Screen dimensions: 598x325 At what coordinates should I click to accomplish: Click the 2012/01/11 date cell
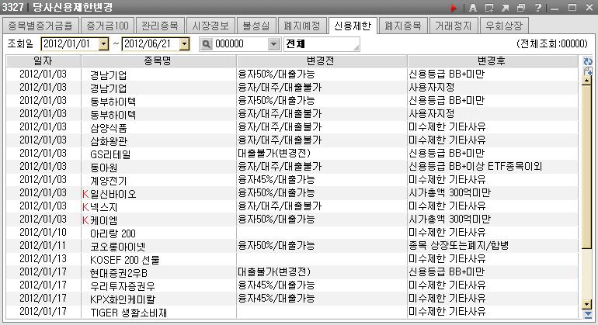click(x=43, y=245)
